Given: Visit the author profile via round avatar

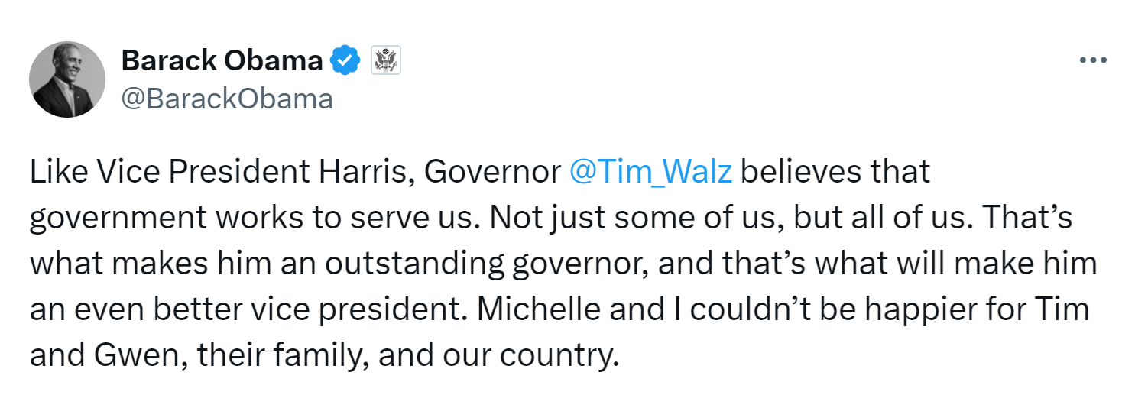Looking at the screenshot, I should (x=67, y=79).
